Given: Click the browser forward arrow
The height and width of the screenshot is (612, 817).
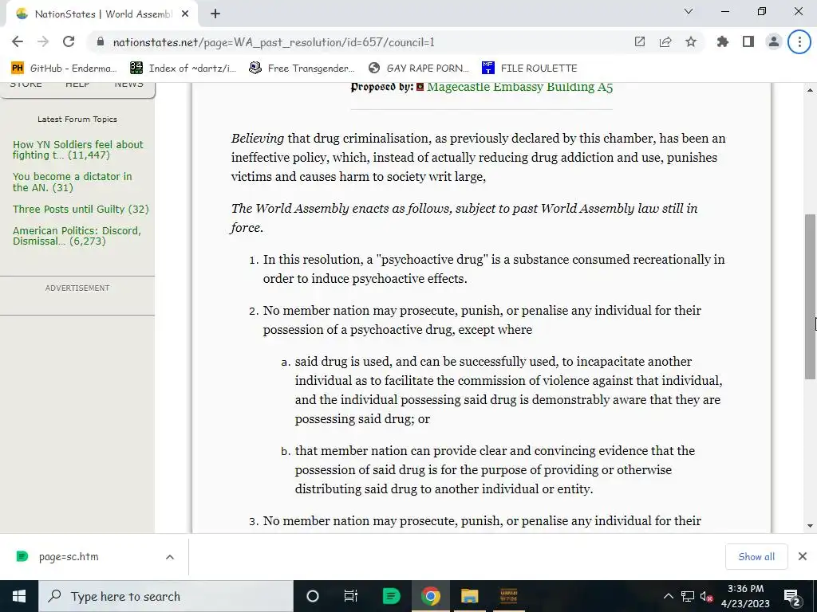Looking at the screenshot, I should (x=43, y=42).
